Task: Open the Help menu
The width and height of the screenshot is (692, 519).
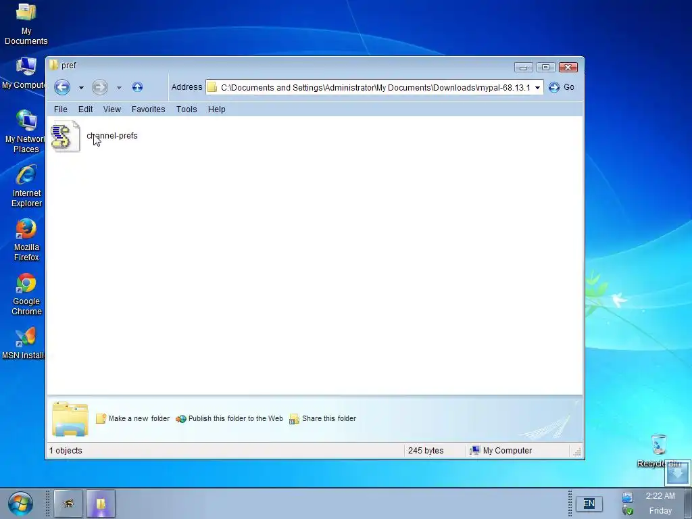Action: click(217, 109)
